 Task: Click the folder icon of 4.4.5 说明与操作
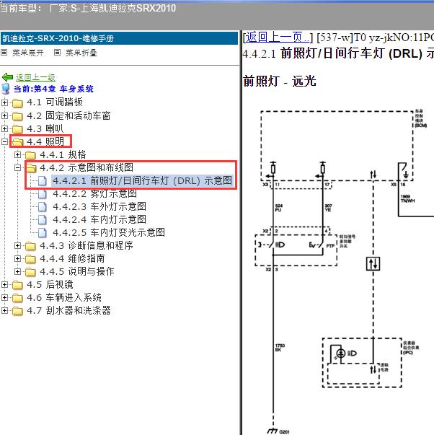[x=30, y=272]
